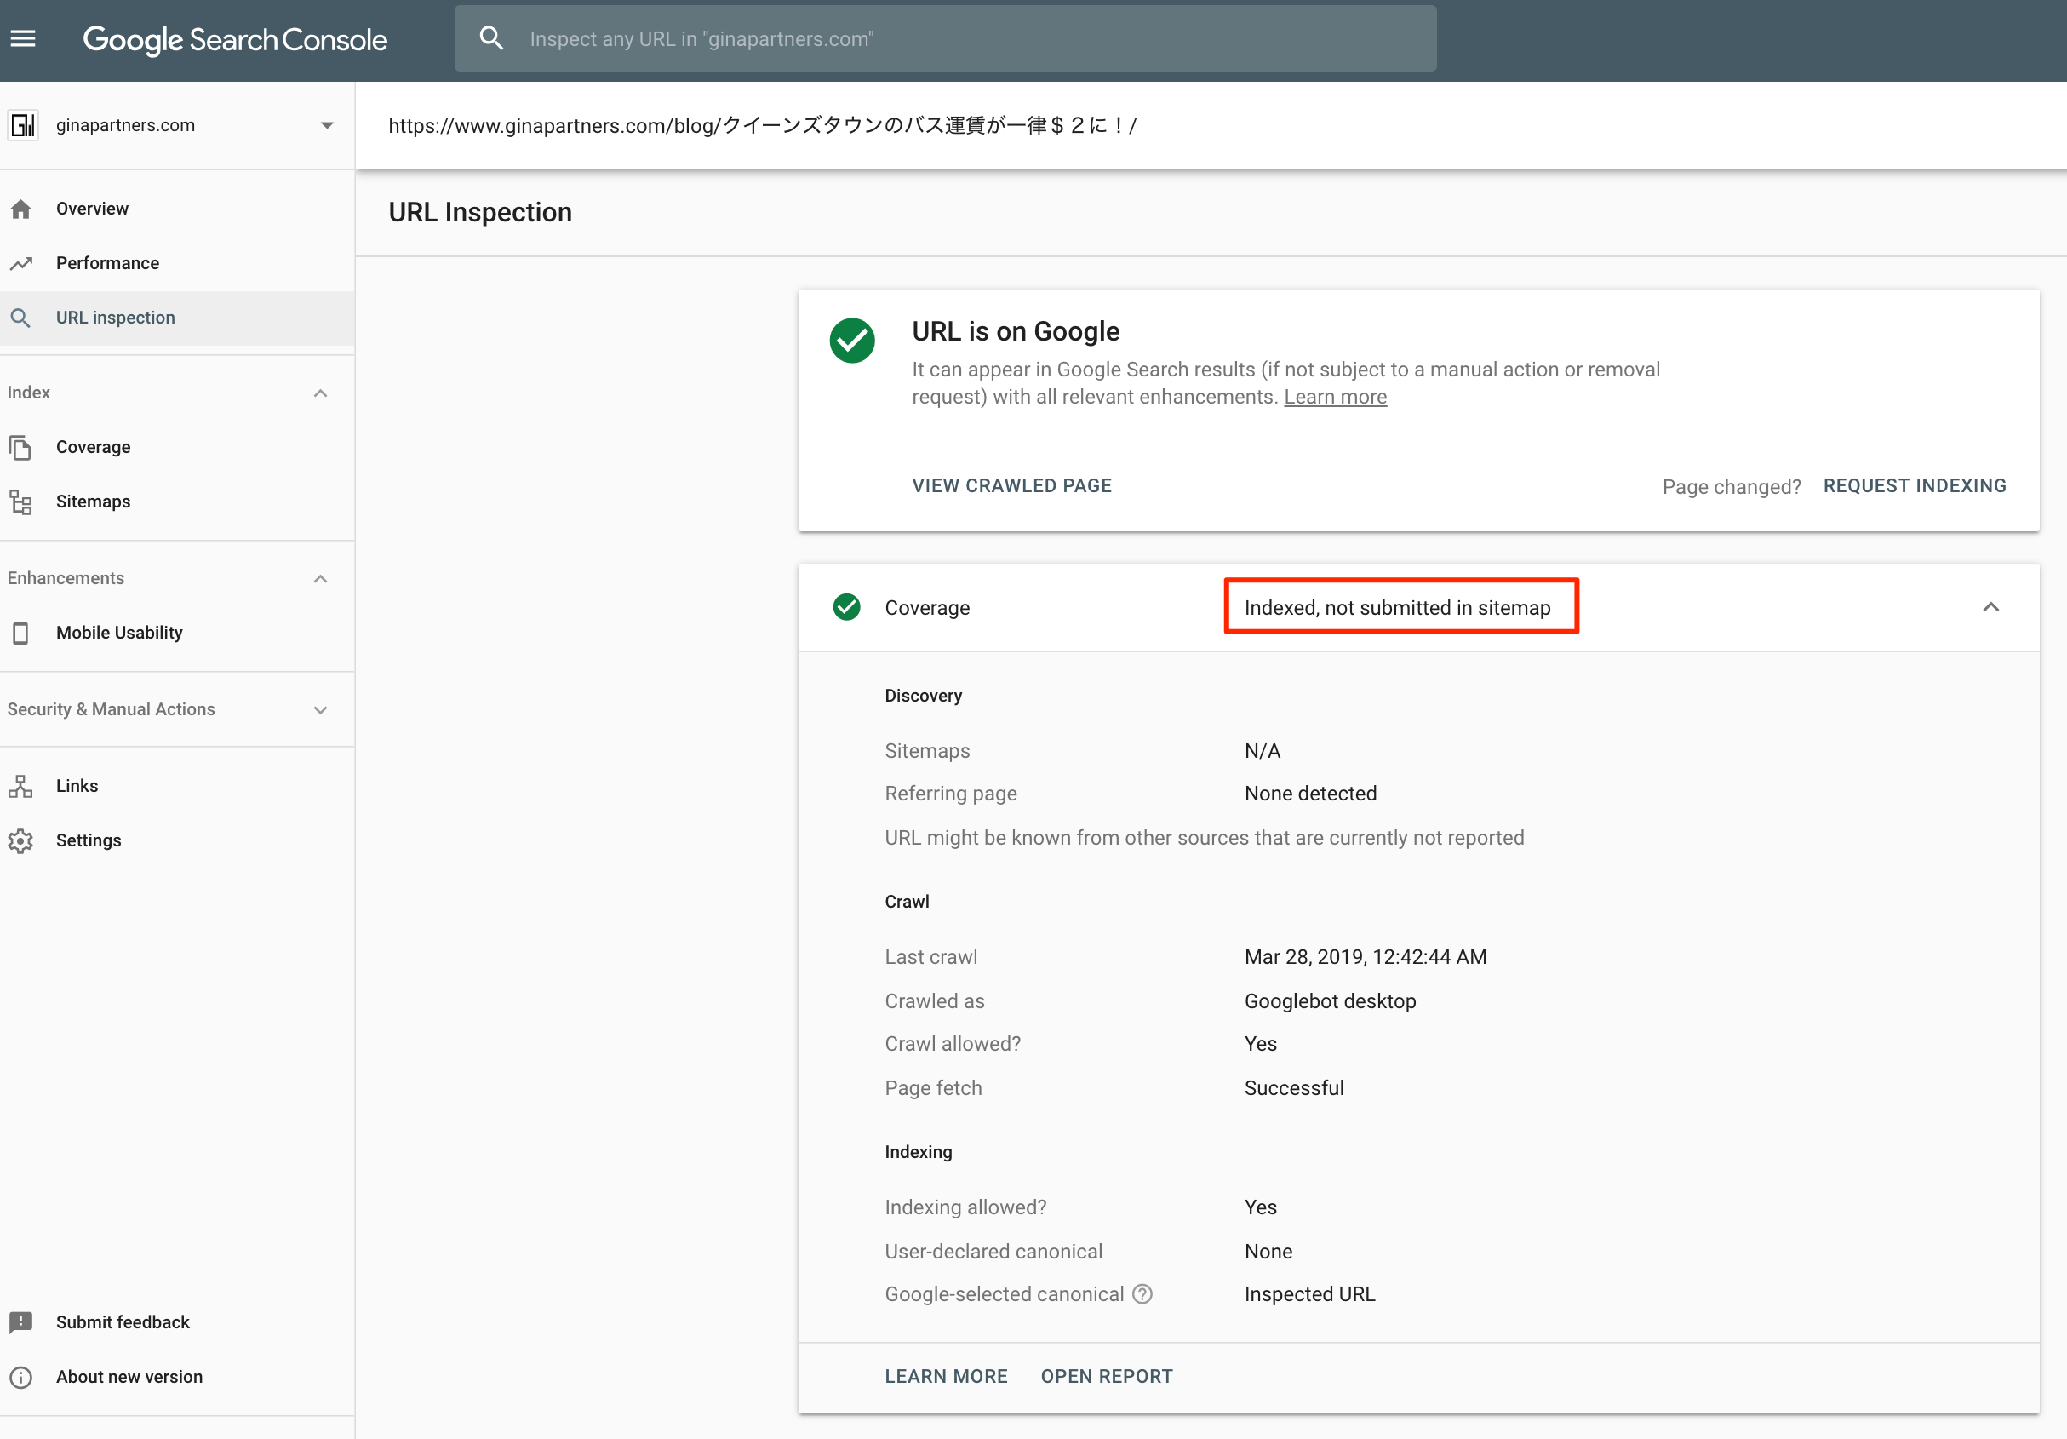Click OPEN REPORT

coord(1107,1376)
